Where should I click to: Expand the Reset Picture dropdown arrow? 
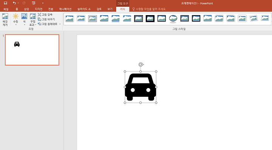60,24
